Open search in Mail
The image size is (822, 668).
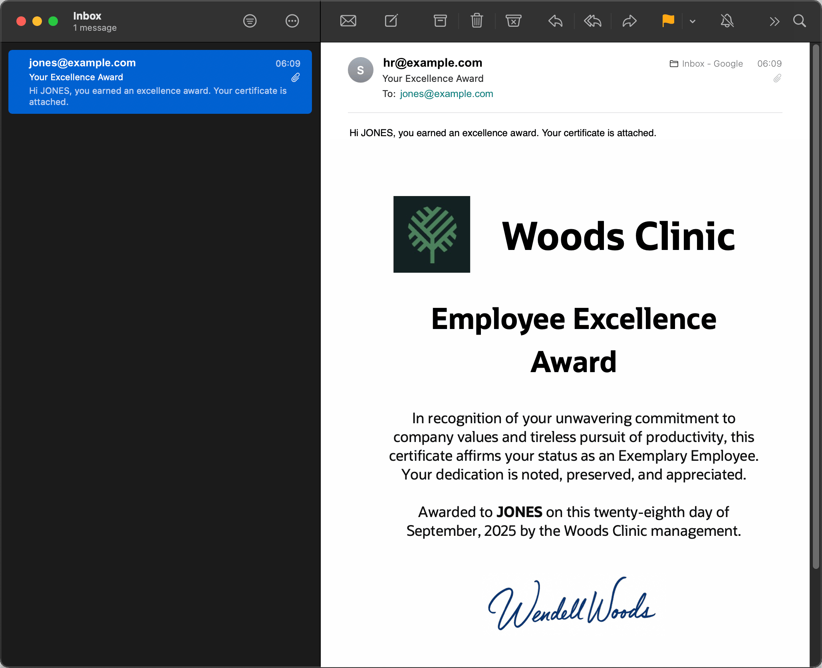coord(800,21)
